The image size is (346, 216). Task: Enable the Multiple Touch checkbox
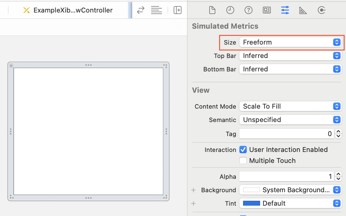[x=243, y=161]
